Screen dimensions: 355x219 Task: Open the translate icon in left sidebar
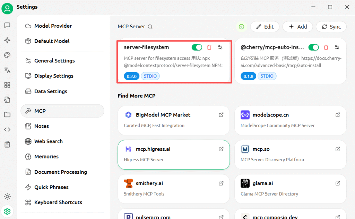pos(7,70)
